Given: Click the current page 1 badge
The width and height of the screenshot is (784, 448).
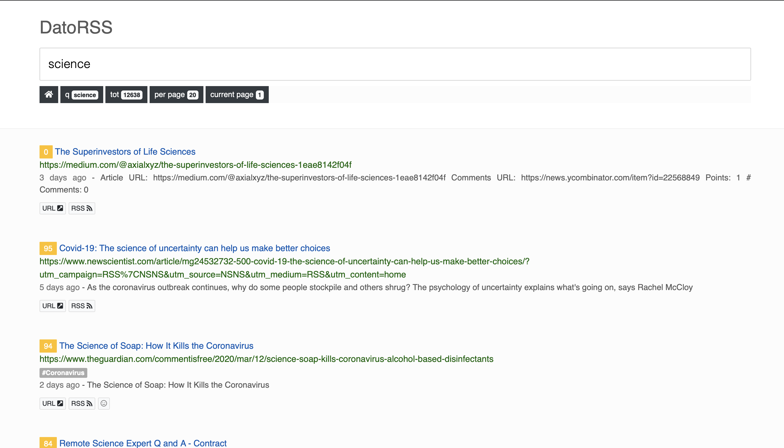Looking at the screenshot, I should pyautogui.click(x=237, y=95).
